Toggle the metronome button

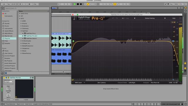29,4
